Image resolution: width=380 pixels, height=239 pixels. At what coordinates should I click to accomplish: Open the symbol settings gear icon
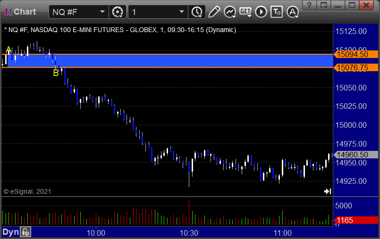pos(118,12)
